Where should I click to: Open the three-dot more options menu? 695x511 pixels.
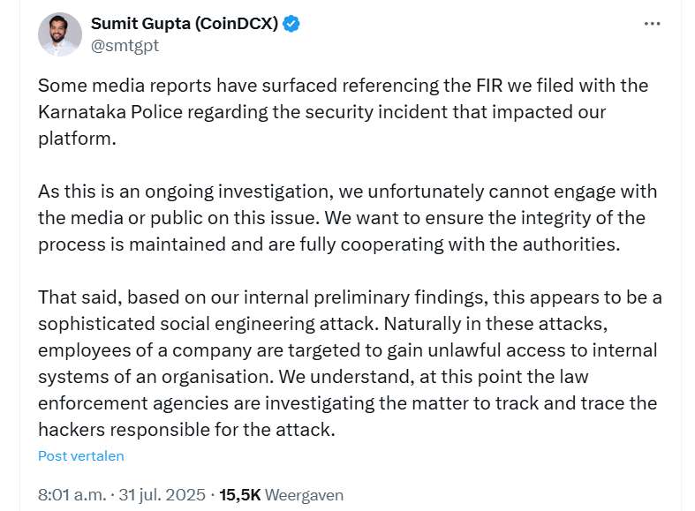[652, 24]
